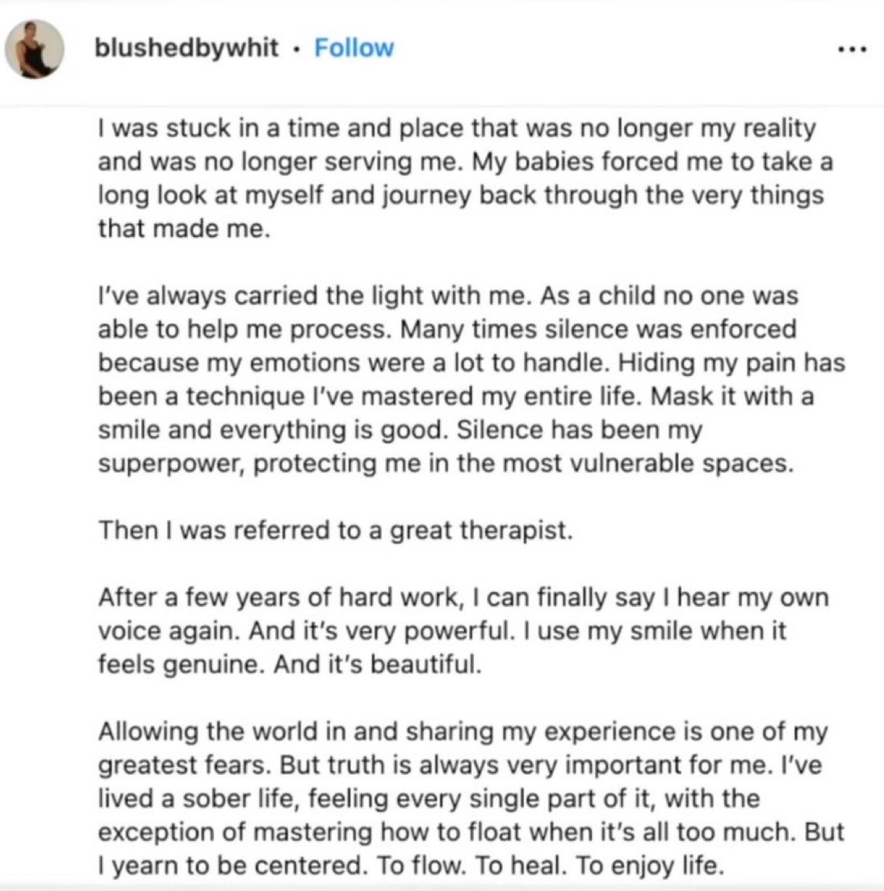The height and width of the screenshot is (891, 884).
Task: Click the line starting "exception of mastering how to float"
Action: point(471,833)
